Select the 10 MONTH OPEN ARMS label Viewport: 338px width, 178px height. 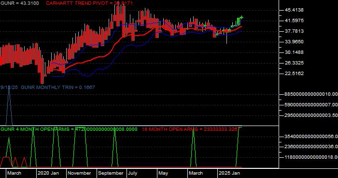click(191, 129)
